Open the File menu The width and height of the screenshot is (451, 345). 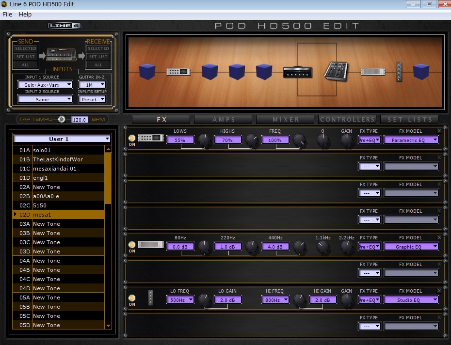(7, 15)
